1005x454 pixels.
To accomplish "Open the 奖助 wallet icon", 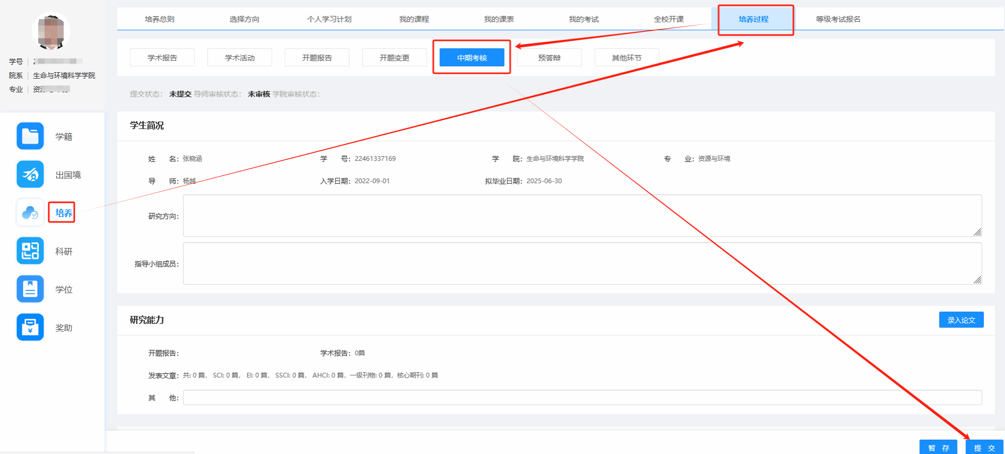I will [x=30, y=328].
